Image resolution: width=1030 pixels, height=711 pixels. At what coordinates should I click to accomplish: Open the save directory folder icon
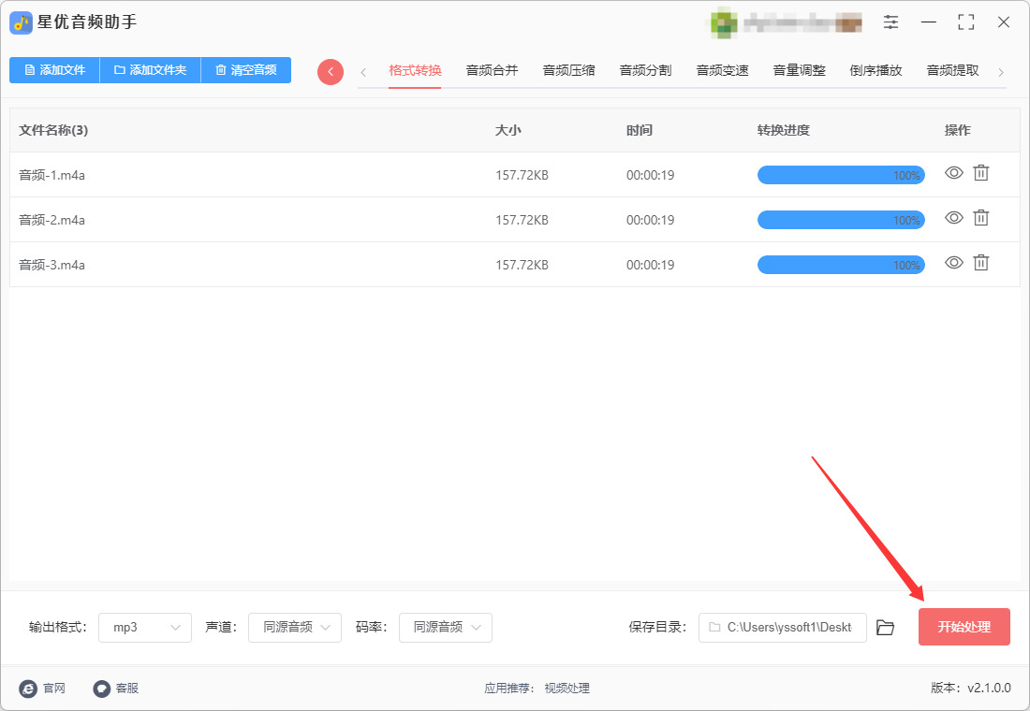pyautogui.click(x=886, y=628)
